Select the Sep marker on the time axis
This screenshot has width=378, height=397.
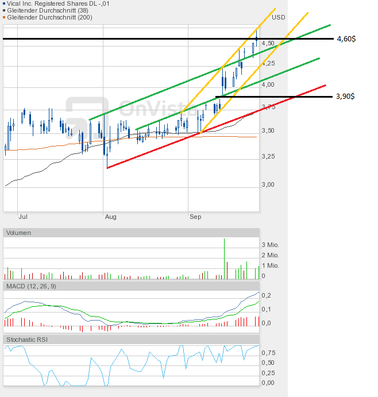(x=195, y=217)
